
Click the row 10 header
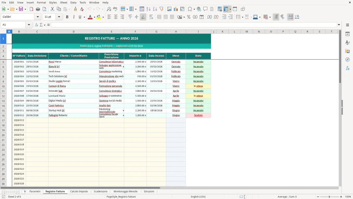click(x=3, y=86)
